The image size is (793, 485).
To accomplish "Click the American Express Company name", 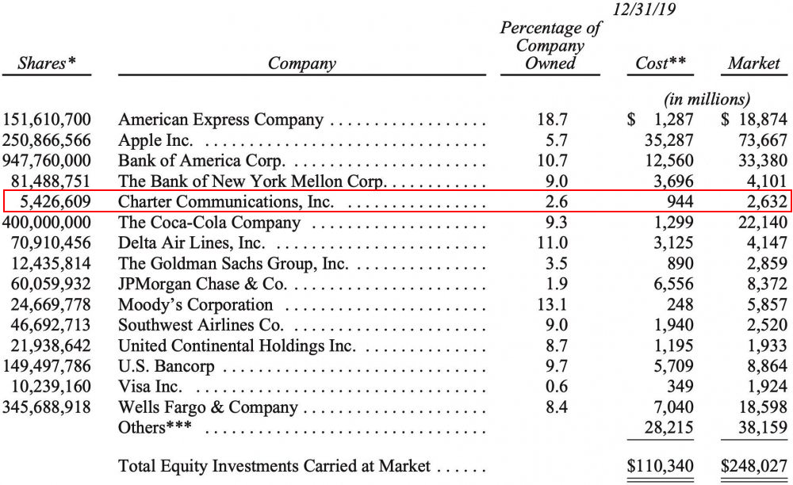I will [x=220, y=120].
